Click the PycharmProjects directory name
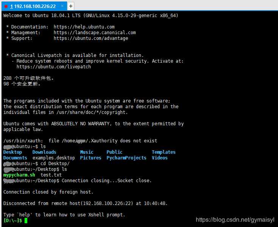Screen dimensions: 278x227 (x=127, y=158)
